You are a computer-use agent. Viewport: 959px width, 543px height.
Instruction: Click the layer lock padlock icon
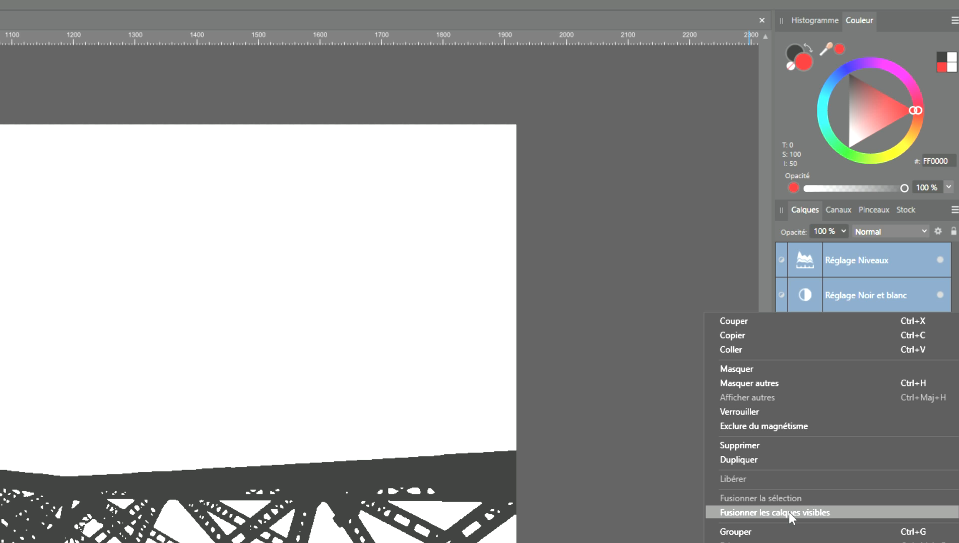953,231
